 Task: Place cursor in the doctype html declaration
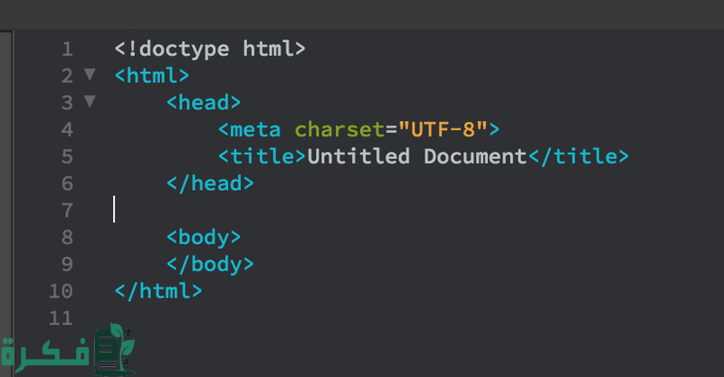[x=210, y=48]
